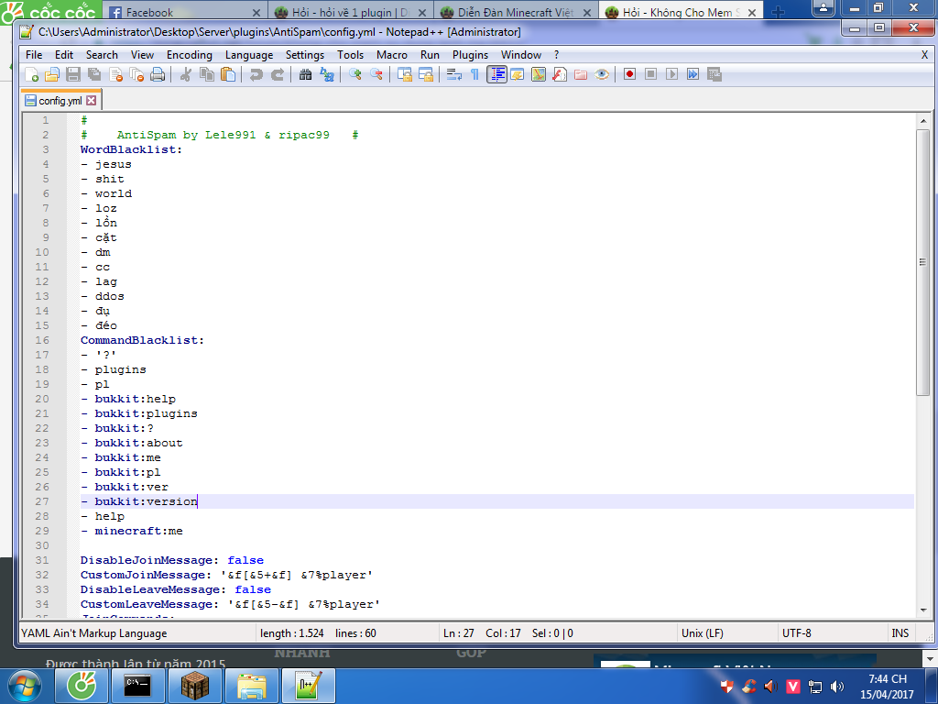Click the Replace toolbar icon
The height and width of the screenshot is (704, 938).
[x=326, y=74]
